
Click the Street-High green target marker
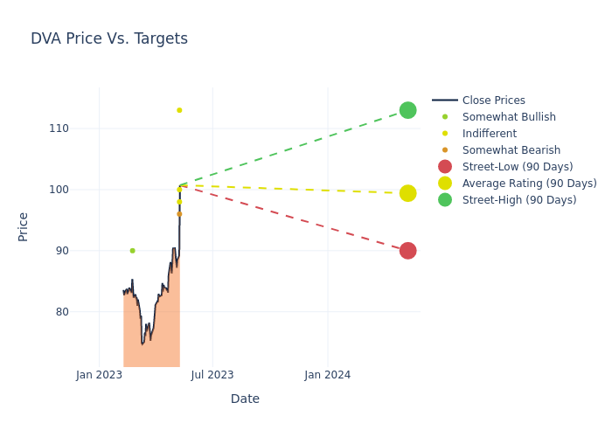pos(407,110)
